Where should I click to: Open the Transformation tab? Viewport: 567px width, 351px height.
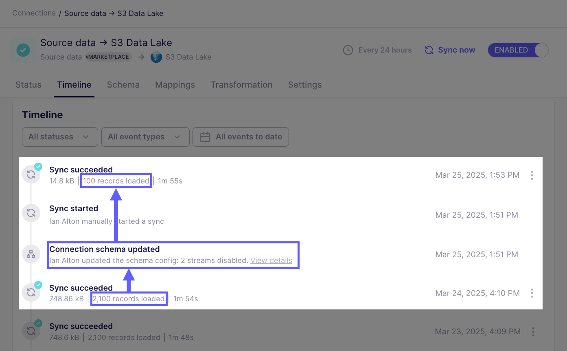tap(241, 85)
